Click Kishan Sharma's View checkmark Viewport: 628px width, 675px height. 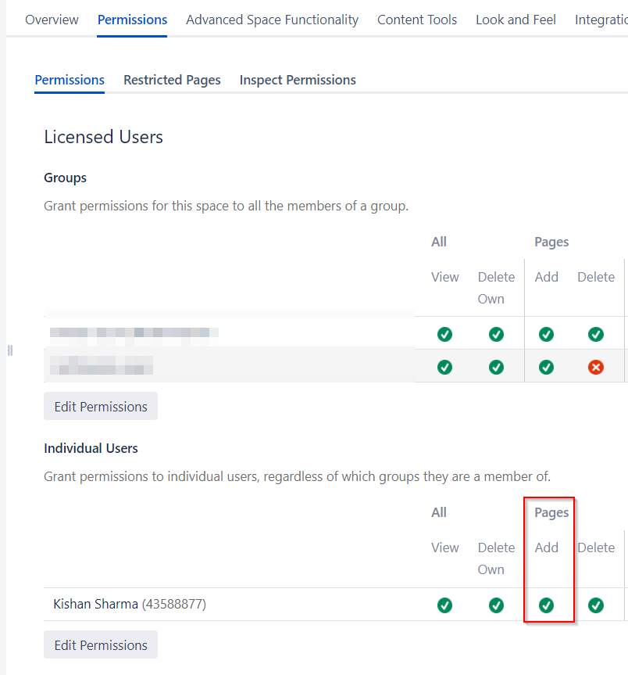click(445, 605)
